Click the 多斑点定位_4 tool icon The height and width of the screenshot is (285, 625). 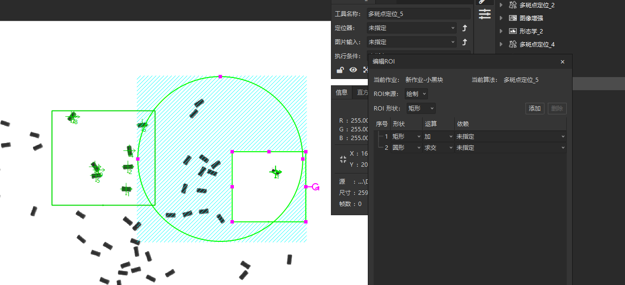[512, 44]
